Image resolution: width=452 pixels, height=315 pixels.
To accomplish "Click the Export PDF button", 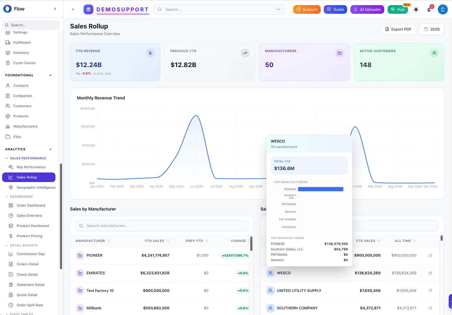I will pyautogui.click(x=398, y=29).
